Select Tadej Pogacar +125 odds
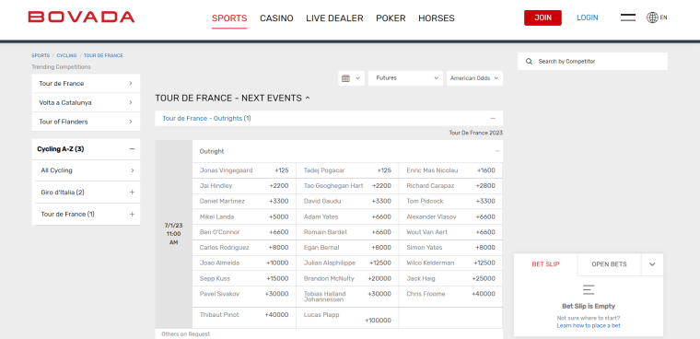 (347, 170)
